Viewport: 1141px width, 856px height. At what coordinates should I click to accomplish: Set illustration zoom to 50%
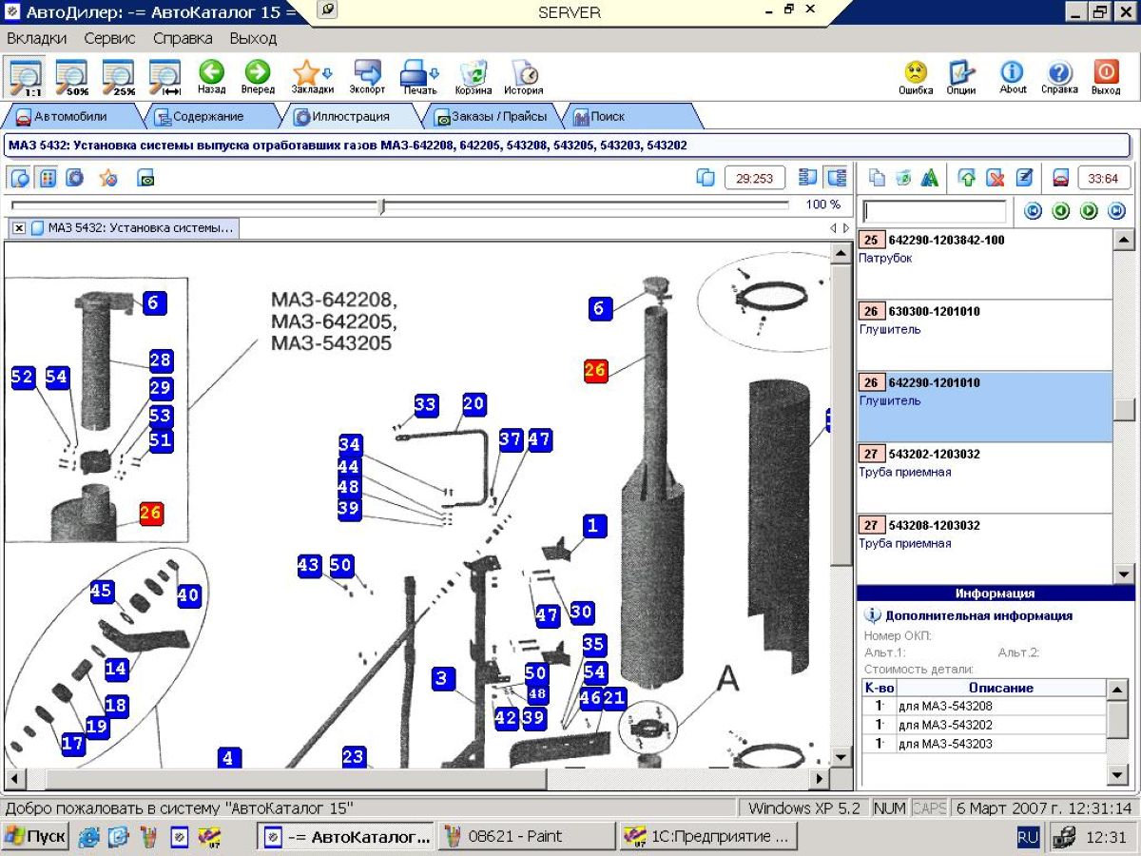pyautogui.click(x=72, y=77)
